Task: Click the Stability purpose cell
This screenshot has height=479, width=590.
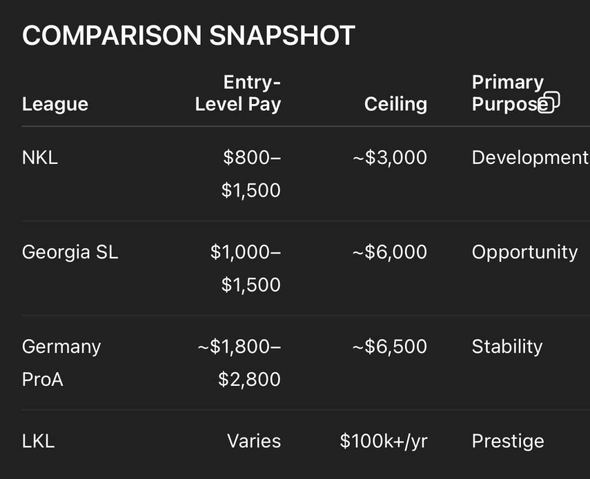Action: coord(507,346)
